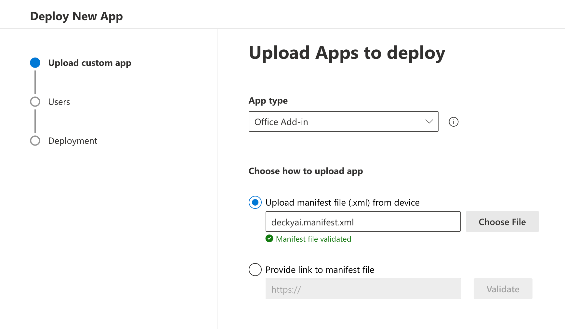
Task: Click the Choose File button
Action: tap(502, 221)
